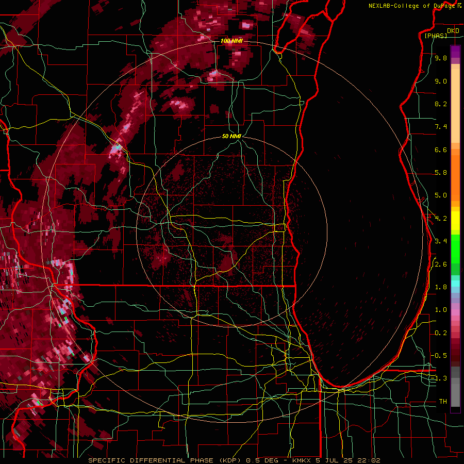The height and width of the screenshot is (464, 464).
Task: Click the 5.0 legend value
Action: pos(441,195)
